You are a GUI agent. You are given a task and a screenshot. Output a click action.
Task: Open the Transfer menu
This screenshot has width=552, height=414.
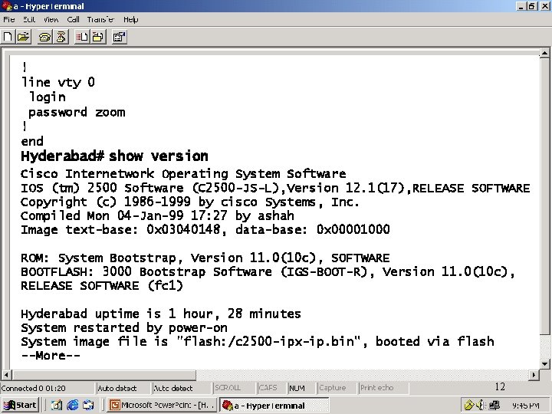tap(100, 19)
